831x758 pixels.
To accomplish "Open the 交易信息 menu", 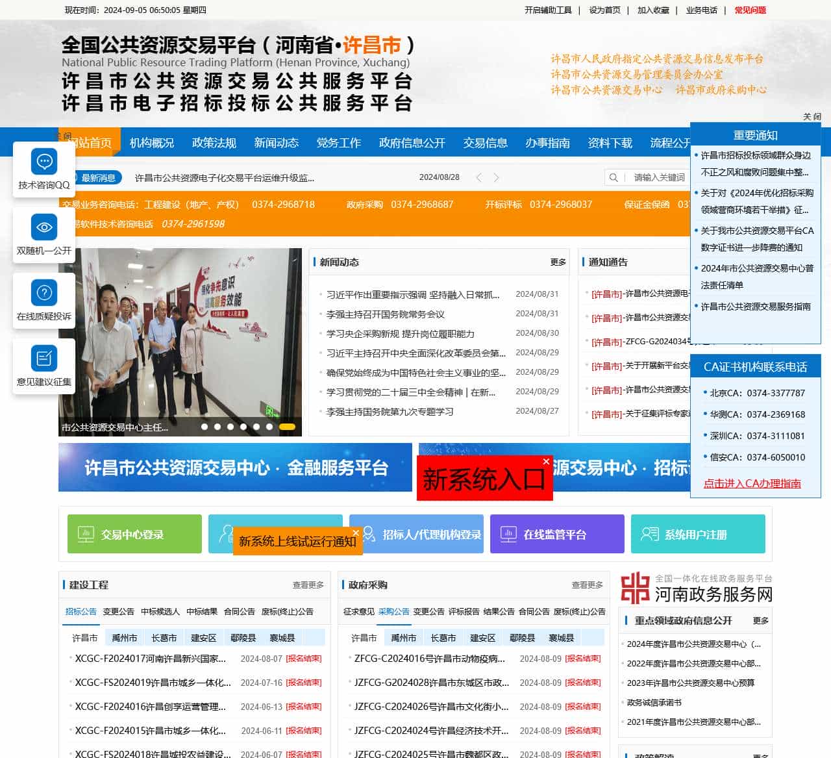I will pos(486,143).
